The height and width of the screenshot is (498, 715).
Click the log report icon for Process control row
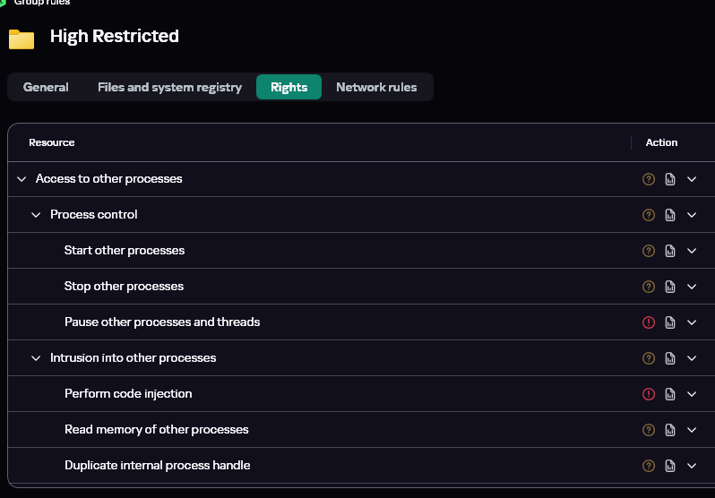click(670, 215)
